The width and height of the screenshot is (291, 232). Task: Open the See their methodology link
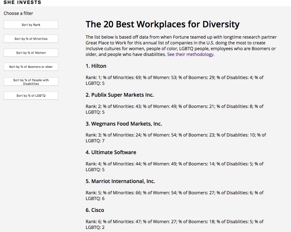tap(191, 54)
